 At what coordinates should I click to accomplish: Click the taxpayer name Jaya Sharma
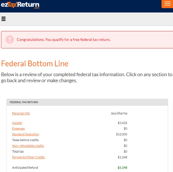point(119,113)
